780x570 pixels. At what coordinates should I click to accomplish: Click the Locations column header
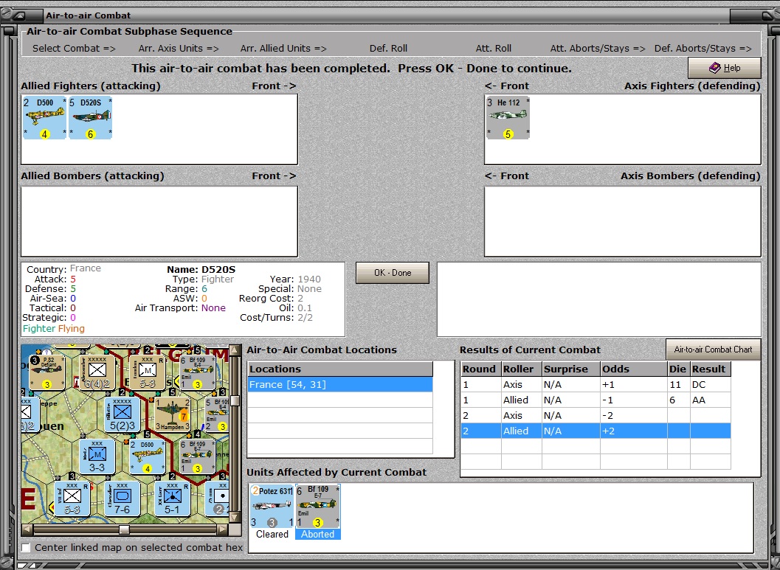tap(340, 369)
